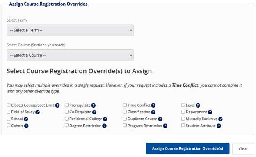Click the 'Assign Course Registration Overrides' title
The width and height of the screenshot is (256, 157).
pyautogui.click(x=48, y=4)
